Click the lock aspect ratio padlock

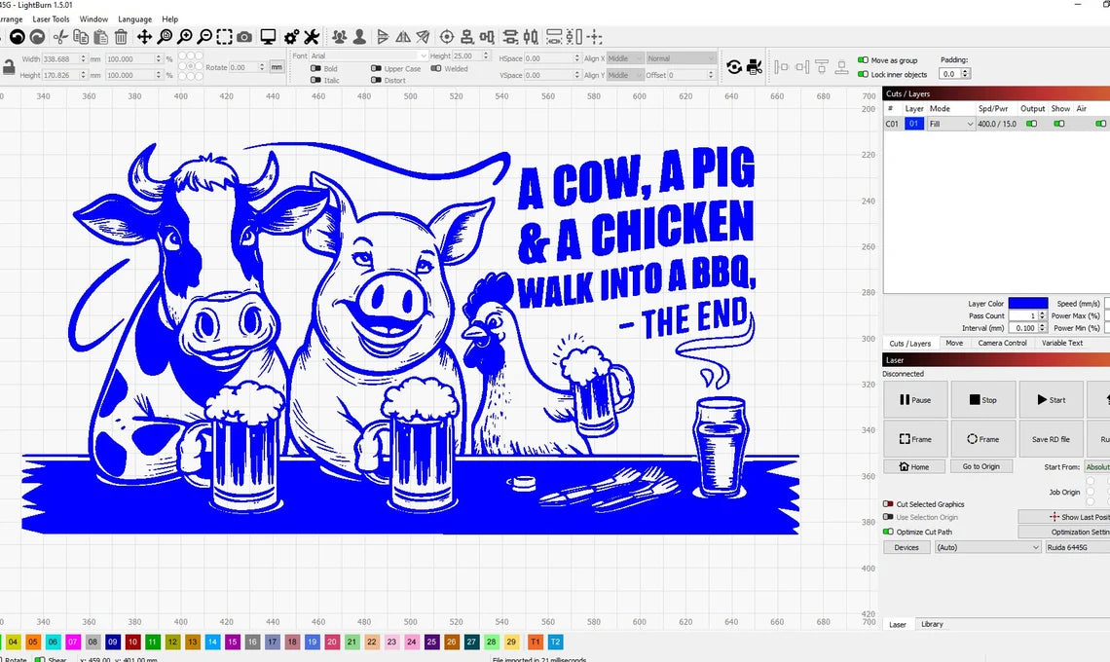point(9,67)
